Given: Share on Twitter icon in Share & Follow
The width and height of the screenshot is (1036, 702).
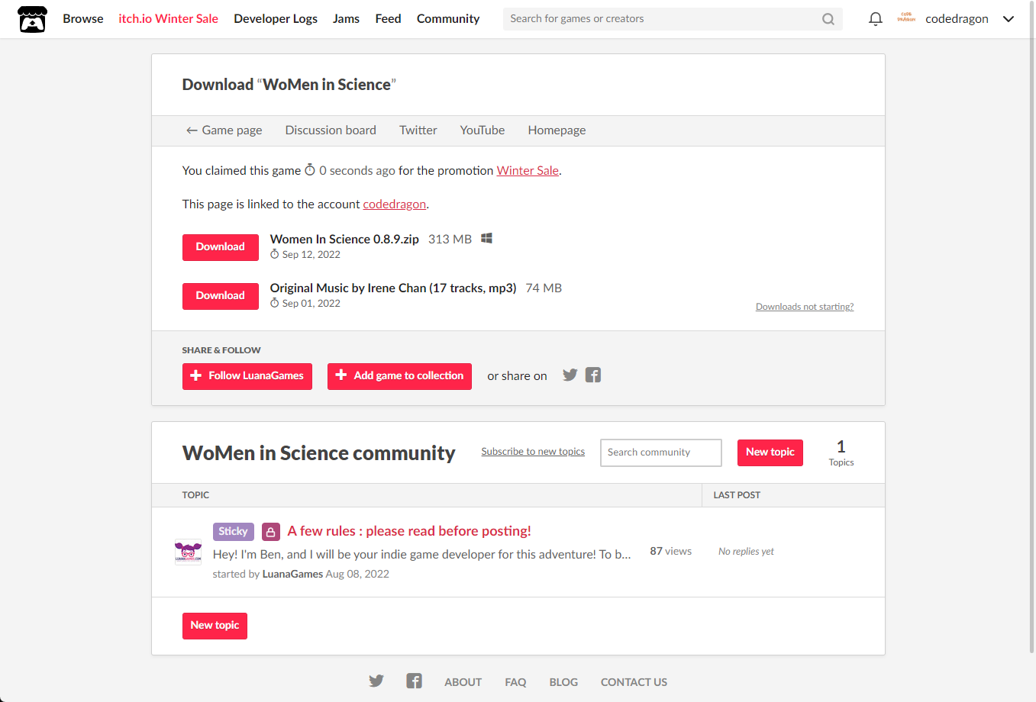Looking at the screenshot, I should tap(570, 375).
